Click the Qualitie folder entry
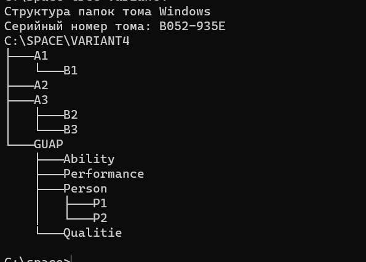This screenshot has height=262, width=366. 92,233
